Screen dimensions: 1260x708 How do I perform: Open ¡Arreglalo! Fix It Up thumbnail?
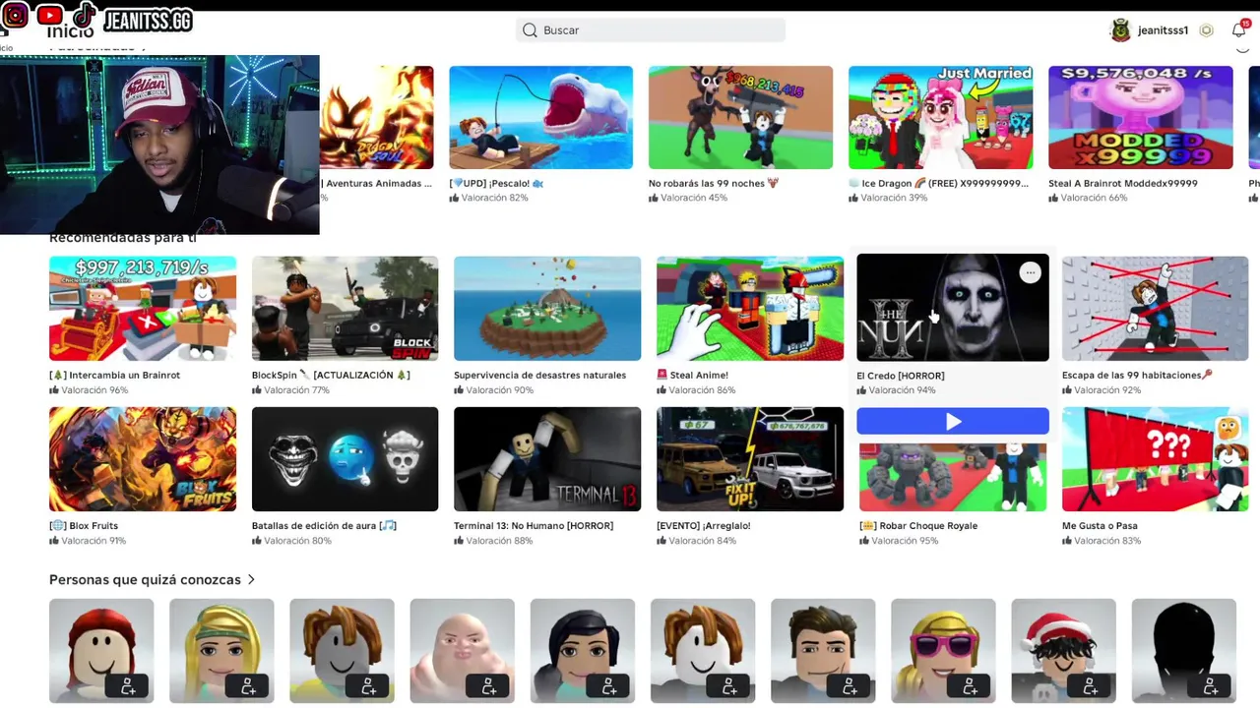coord(750,459)
